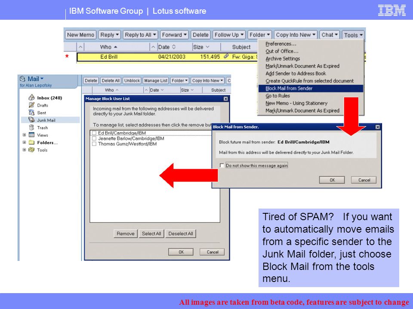Sort by Date column in top mail list
Screen dimensions: 413x309
point(167,47)
